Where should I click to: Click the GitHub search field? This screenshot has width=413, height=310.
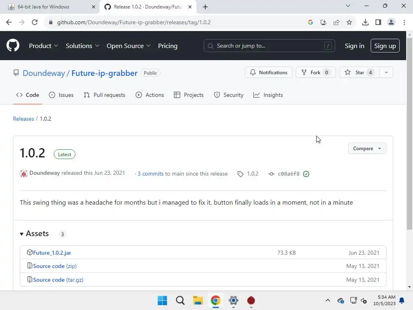pos(269,46)
